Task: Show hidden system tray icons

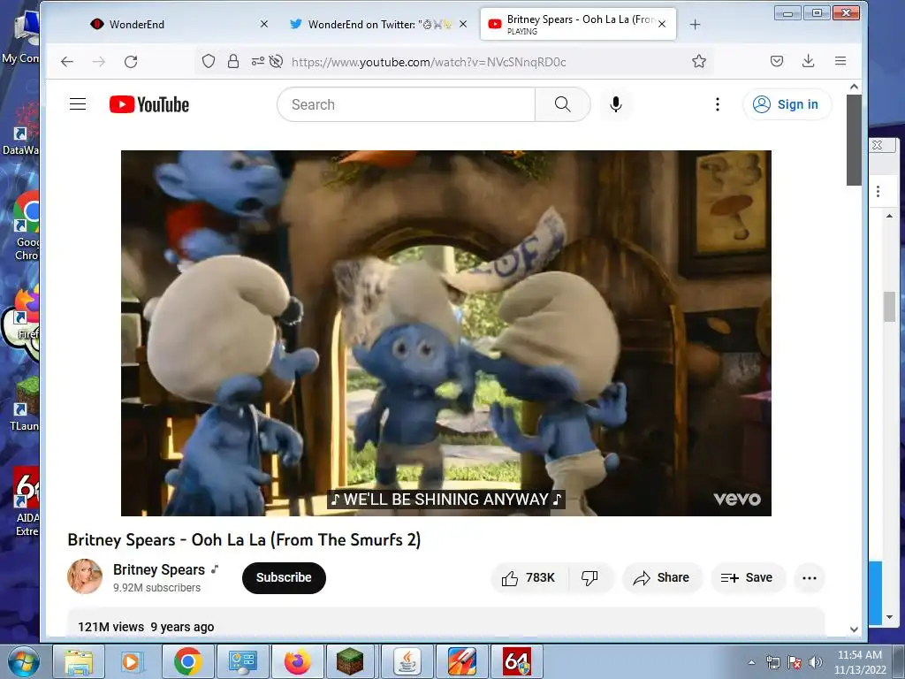Action: click(751, 662)
